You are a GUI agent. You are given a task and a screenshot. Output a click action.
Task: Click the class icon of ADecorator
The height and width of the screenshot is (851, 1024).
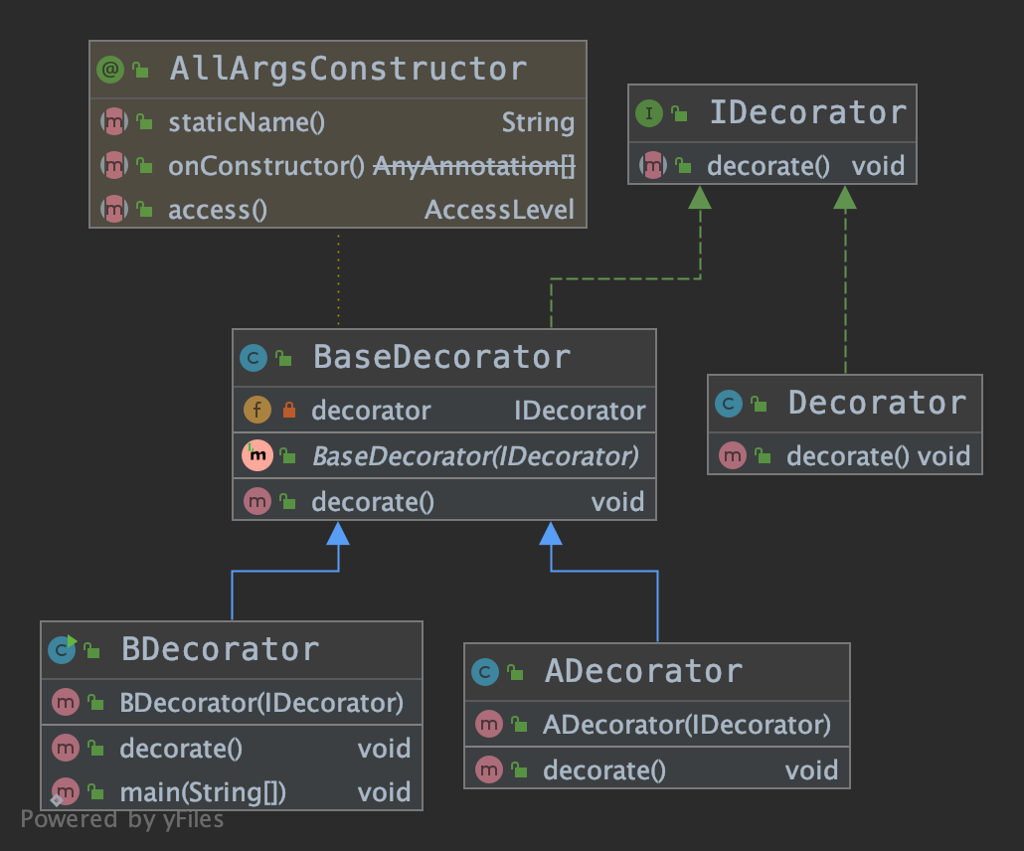484,671
